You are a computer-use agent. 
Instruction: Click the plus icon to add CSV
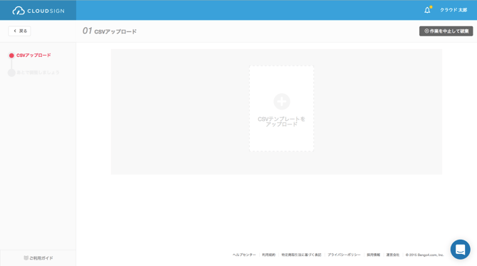click(x=282, y=101)
